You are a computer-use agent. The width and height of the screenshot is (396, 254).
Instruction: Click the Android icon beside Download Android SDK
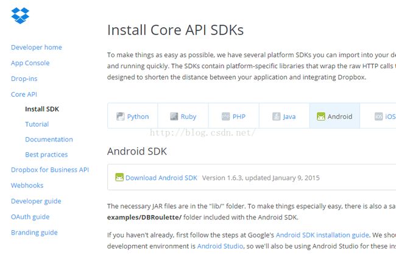tap(119, 177)
